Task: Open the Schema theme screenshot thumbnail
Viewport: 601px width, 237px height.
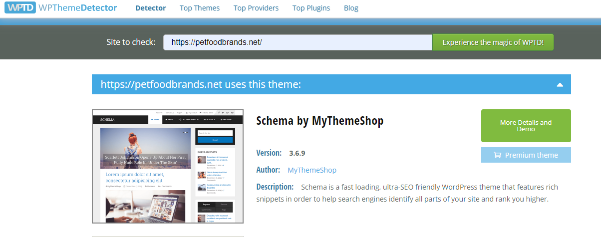Action: click(x=168, y=166)
